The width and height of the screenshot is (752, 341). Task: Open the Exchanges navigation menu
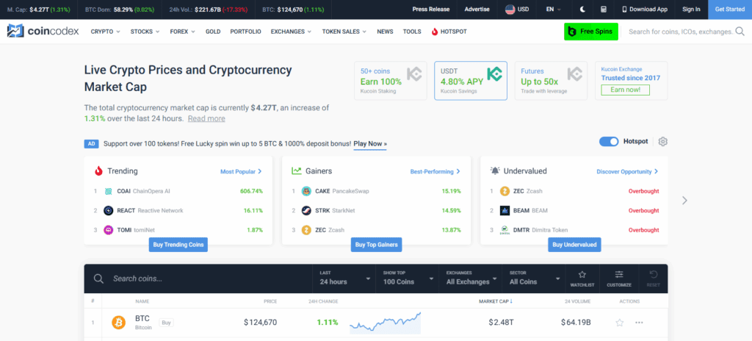[291, 32]
